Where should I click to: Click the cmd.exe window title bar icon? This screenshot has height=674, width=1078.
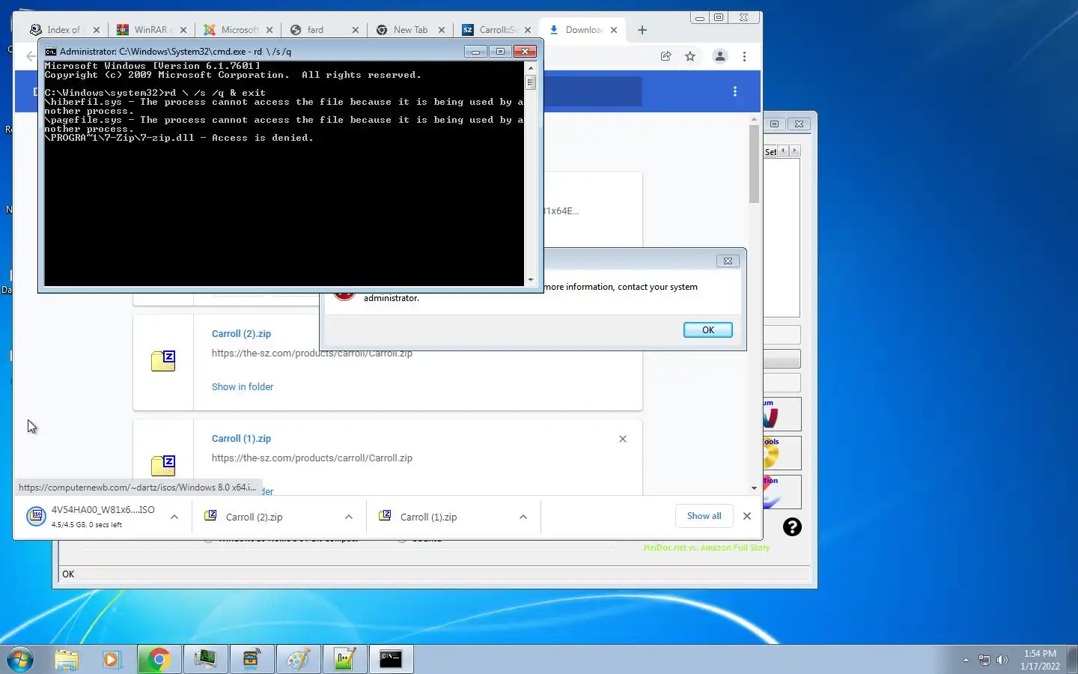pos(50,52)
